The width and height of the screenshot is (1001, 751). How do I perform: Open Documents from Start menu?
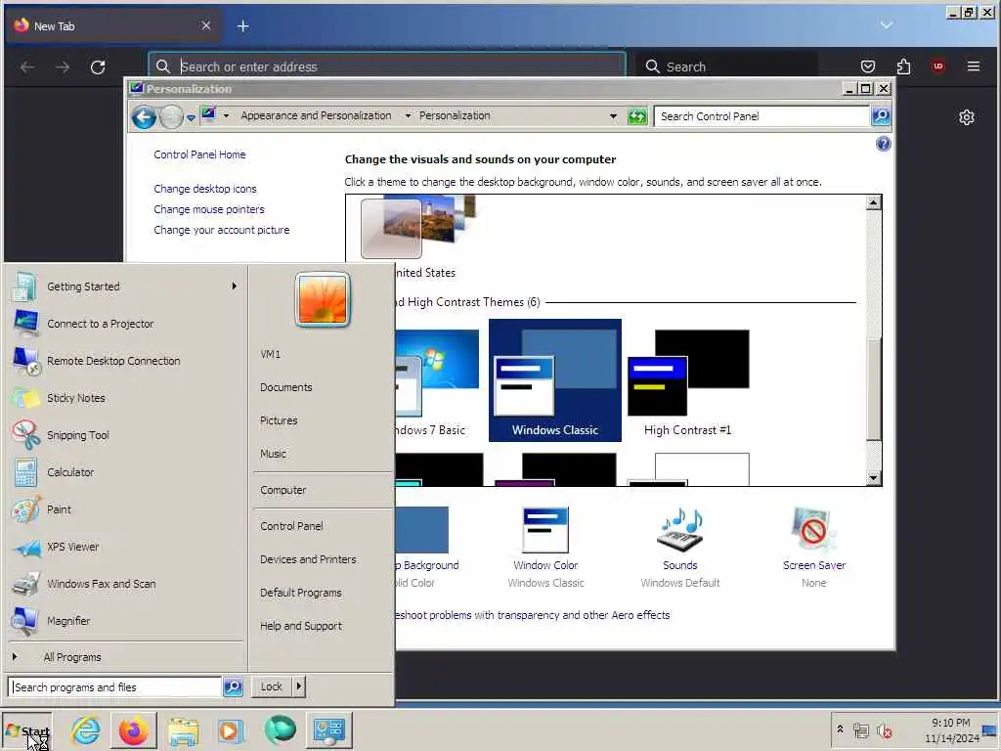click(x=286, y=387)
